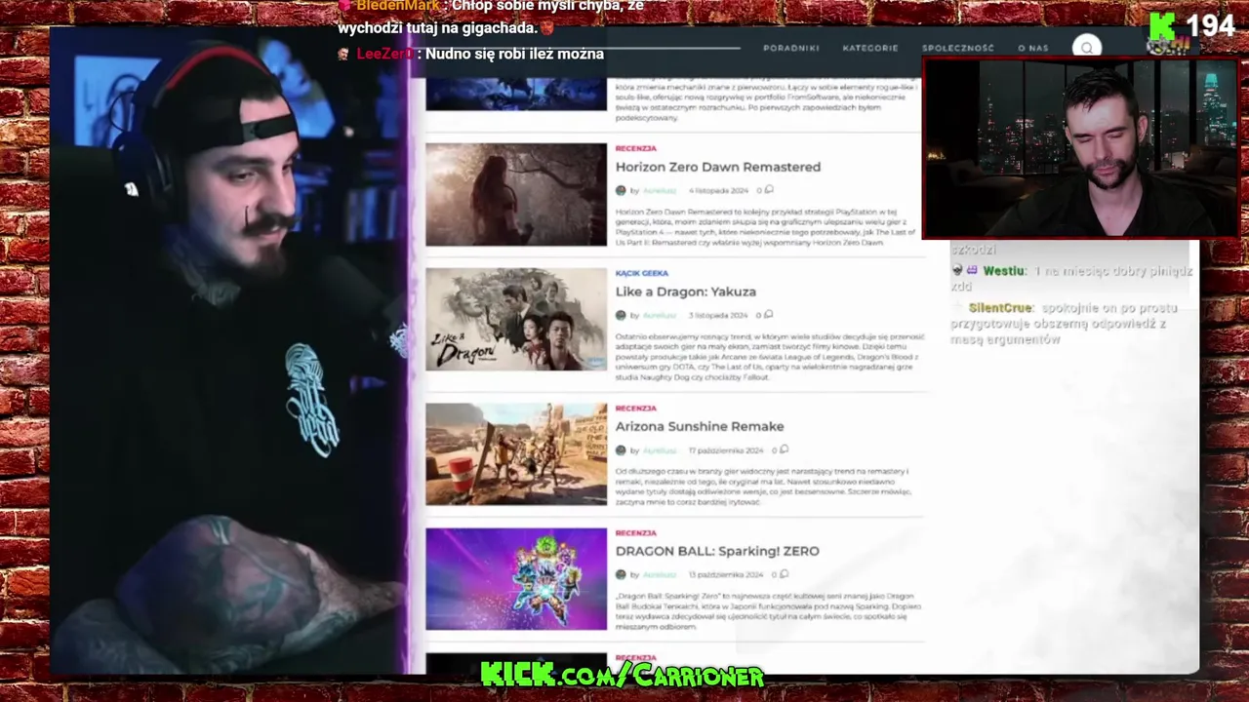Open Like a Dragon: Yakuza article title
Screen dimensions: 1249x702
click(x=686, y=292)
